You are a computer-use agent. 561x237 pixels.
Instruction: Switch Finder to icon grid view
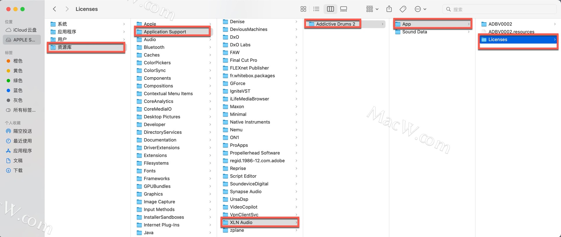point(303,9)
